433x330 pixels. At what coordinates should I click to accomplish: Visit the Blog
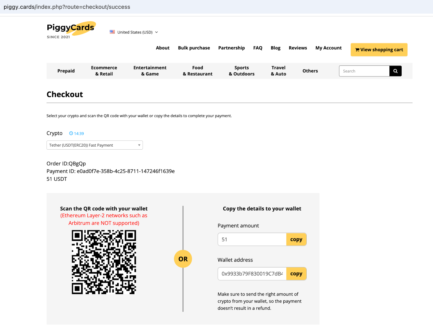275,48
